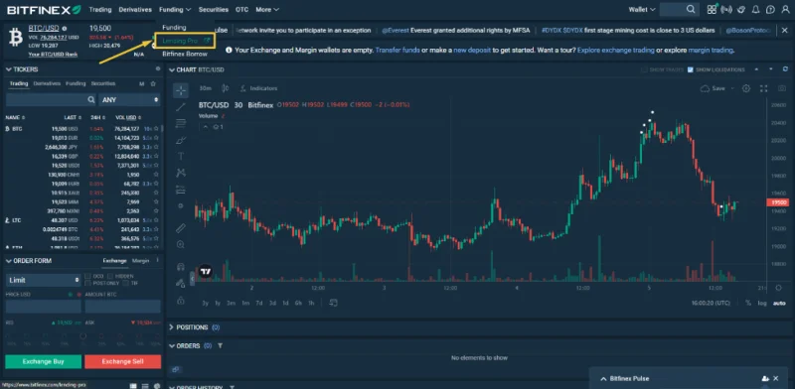
Task: Open the Derivatives menu in navbar
Action: click(x=135, y=9)
